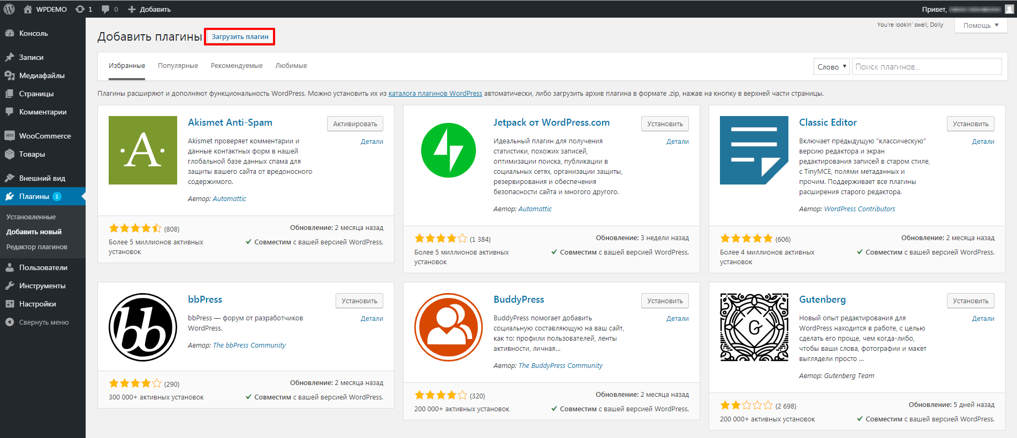This screenshot has height=438, width=1017.
Task: Open WordPress Contributors author link
Action: tap(860, 209)
